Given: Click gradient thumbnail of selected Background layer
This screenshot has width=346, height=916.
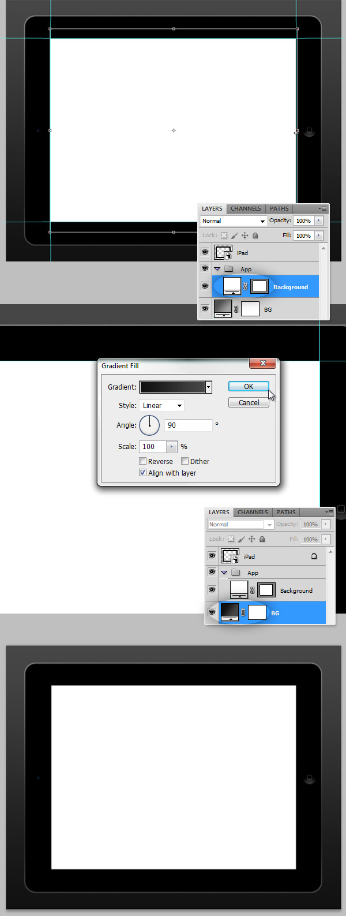Looking at the screenshot, I should [x=232, y=286].
